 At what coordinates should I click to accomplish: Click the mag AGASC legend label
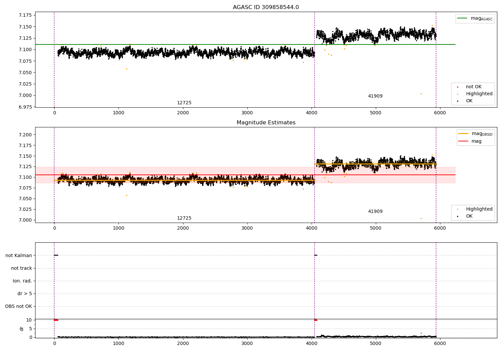(482, 18)
